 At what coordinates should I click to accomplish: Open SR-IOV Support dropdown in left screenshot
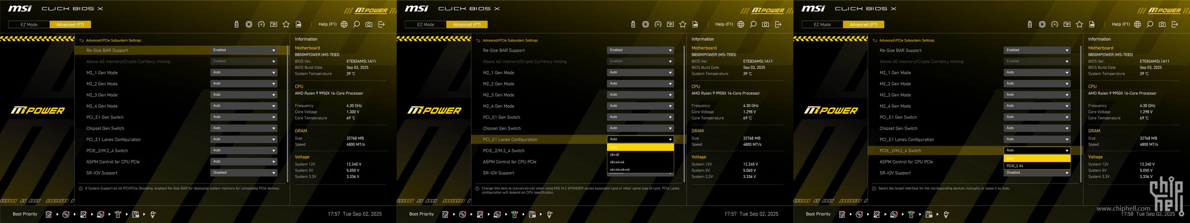point(244,173)
